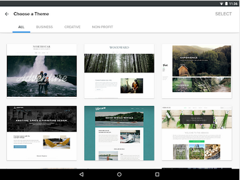The image size is (240, 180).
Task: Tap the Android recent apps square
Action: (157, 174)
